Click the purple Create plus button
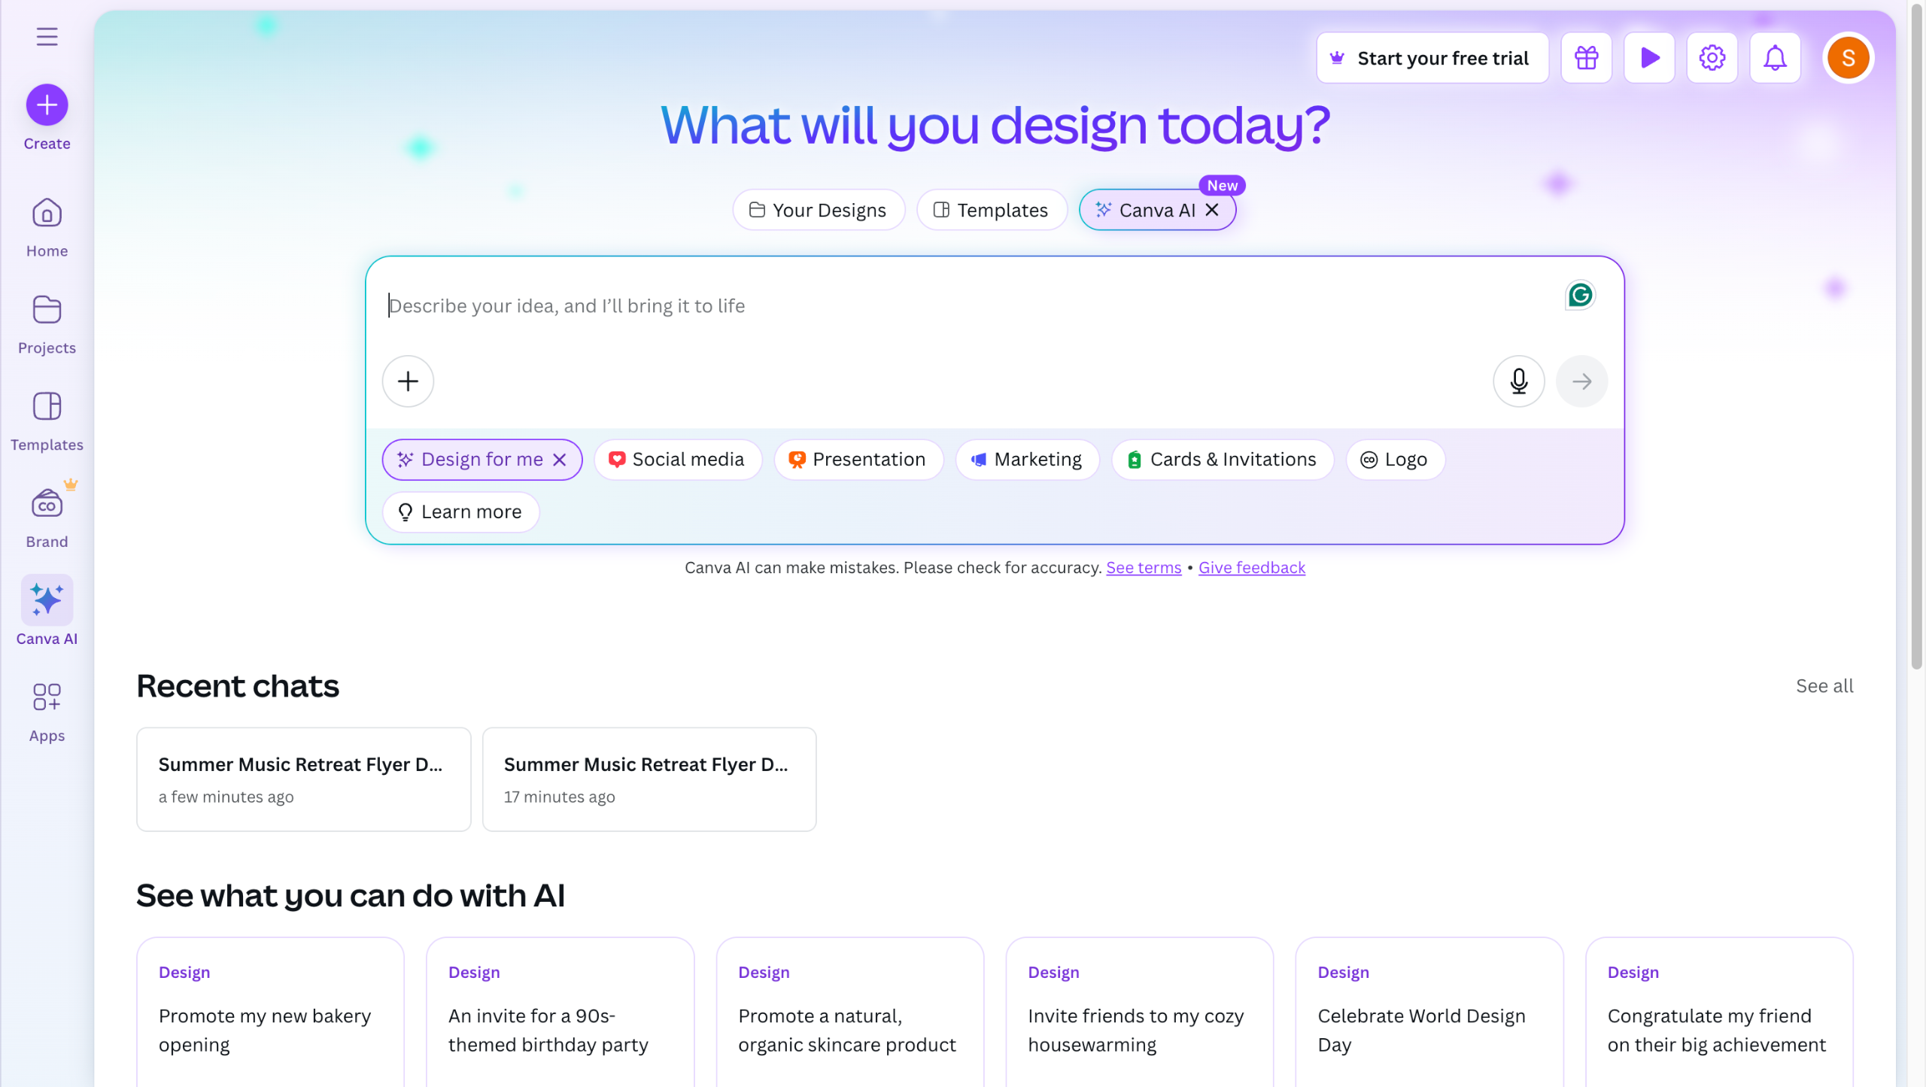Viewport: 1926px width, 1087px height. pos(47,105)
